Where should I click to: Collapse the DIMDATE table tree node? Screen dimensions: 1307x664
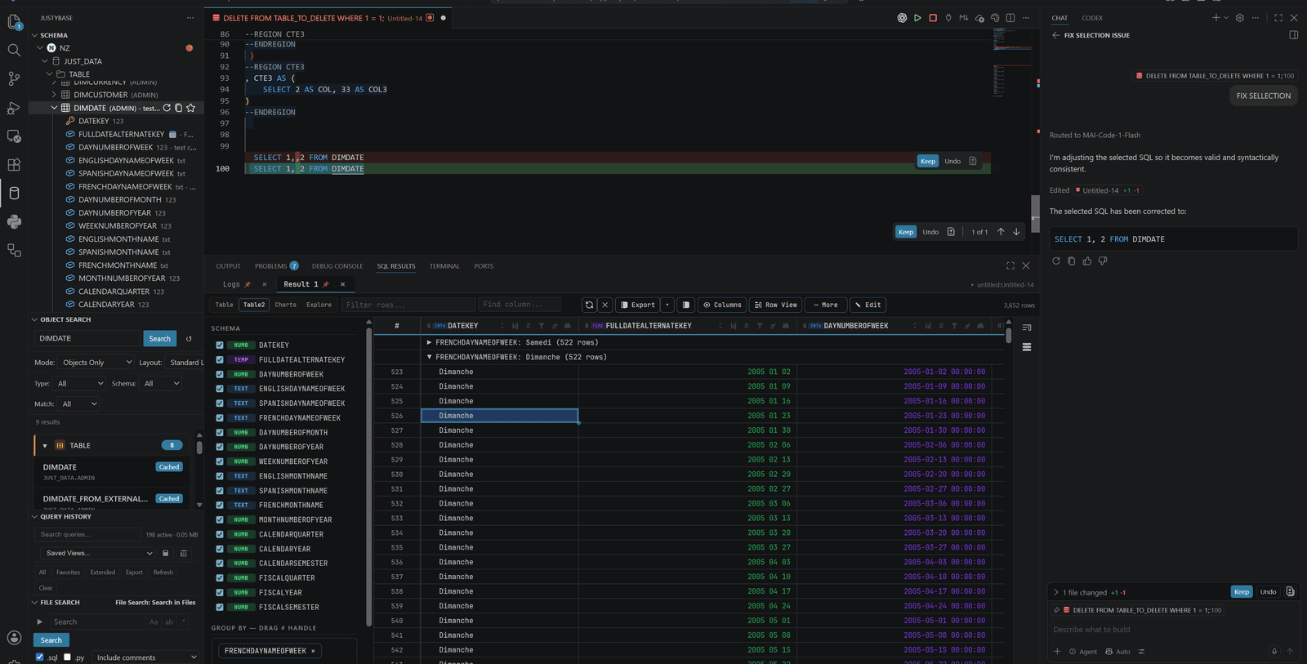55,108
